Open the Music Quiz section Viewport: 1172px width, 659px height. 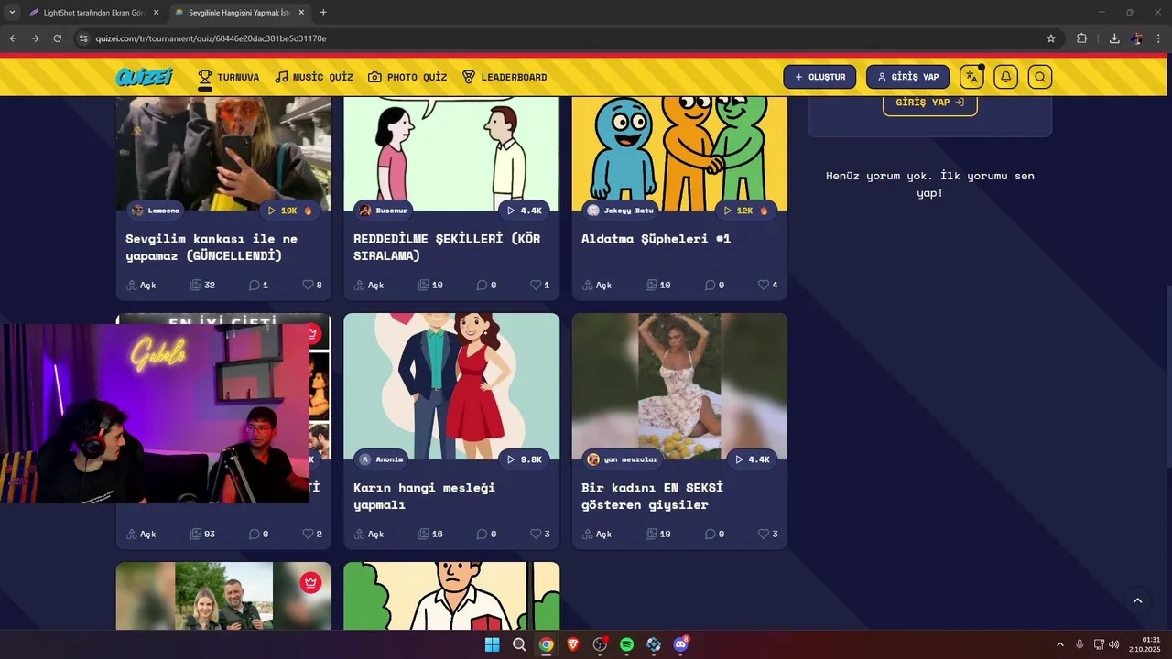(x=314, y=77)
